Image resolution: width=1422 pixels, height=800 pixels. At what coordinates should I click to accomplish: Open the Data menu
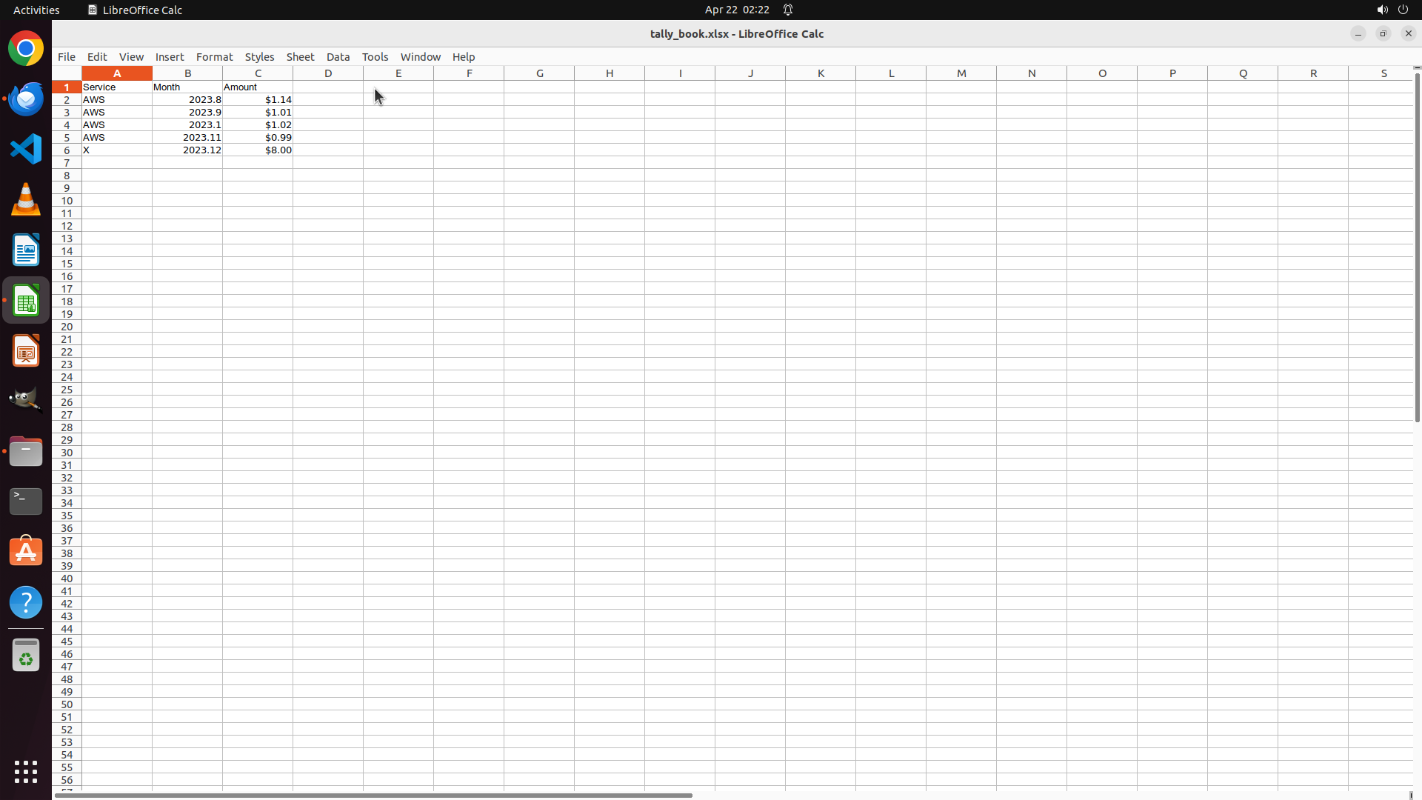pos(338,57)
